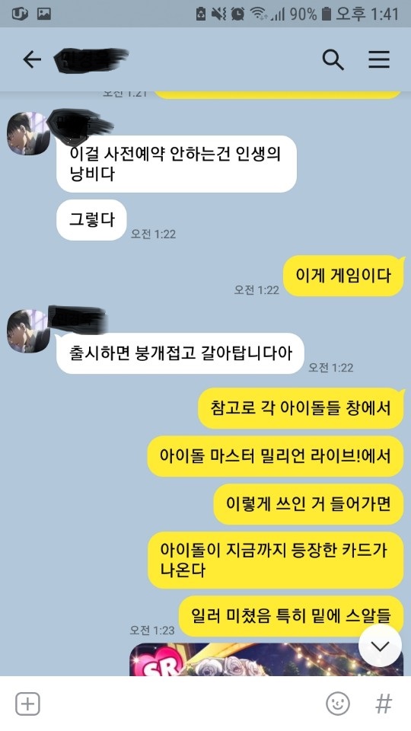
Task: Tap bubble '참고로 각 아이돌들 창에서'
Action: pyautogui.click(x=301, y=408)
